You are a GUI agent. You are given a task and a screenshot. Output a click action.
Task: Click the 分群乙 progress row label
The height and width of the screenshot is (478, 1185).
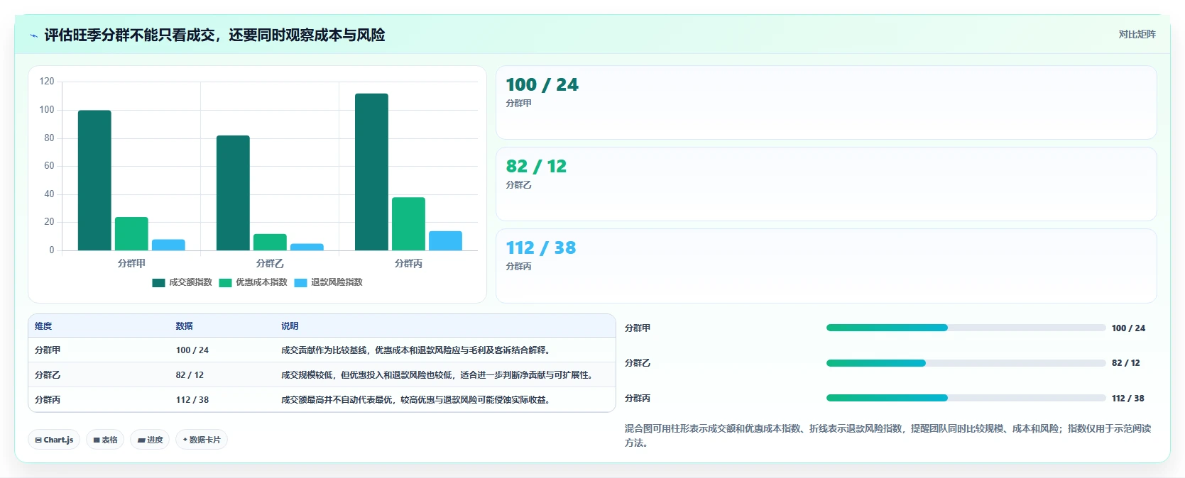638,363
